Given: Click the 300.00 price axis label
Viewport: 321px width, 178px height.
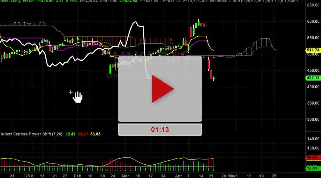Looking at the screenshot, I should click(x=313, y=119).
